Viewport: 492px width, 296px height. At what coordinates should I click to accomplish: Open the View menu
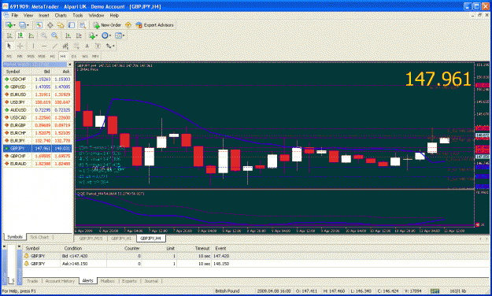pos(28,16)
